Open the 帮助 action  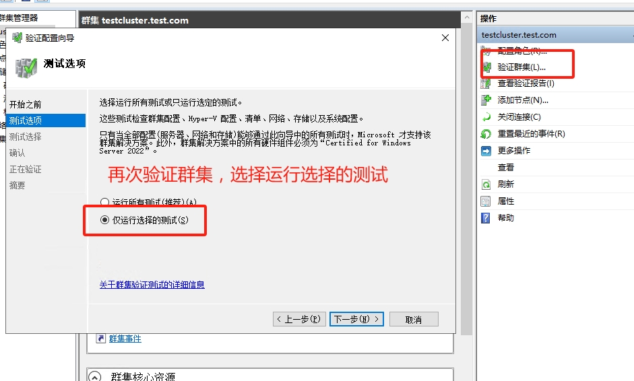point(506,218)
